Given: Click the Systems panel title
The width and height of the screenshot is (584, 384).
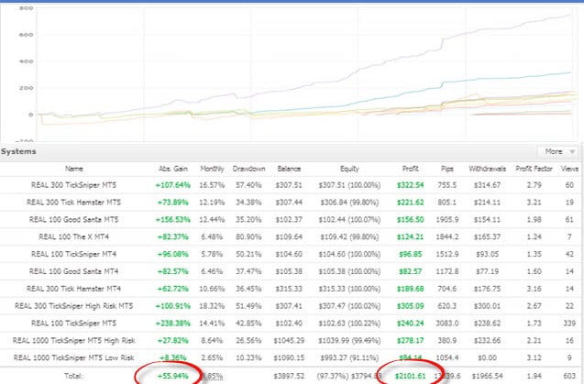Looking at the screenshot, I should coord(19,151).
